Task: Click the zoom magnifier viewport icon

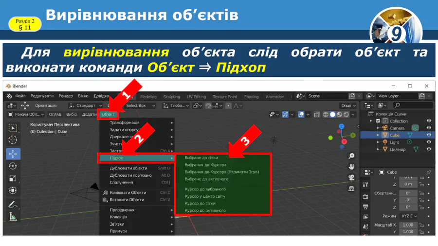Action: click(351, 156)
